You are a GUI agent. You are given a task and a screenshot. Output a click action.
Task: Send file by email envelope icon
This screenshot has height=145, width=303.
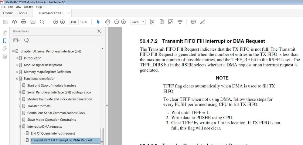[x=33, y=22]
